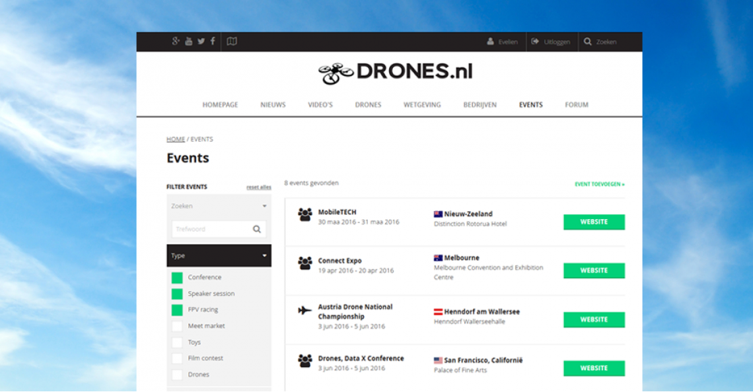
Task: Enable the Toys filter checkbox
Action: pyautogui.click(x=176, y=342)
